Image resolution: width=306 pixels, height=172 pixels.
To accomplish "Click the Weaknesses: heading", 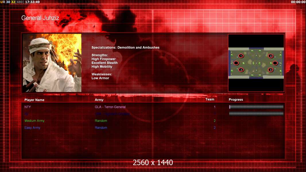I will [x=102, y=74].
